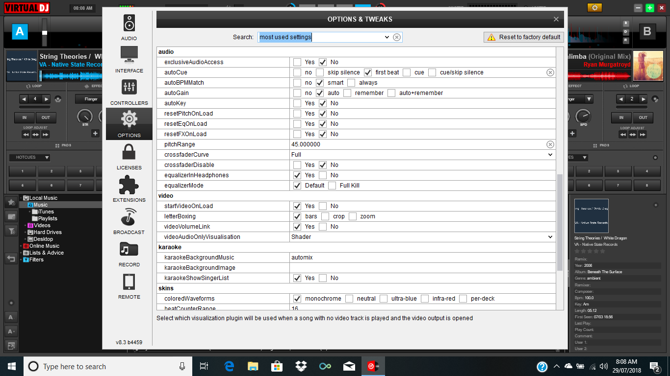Click the STR effect knob on deck A

[x=85, y=117]
